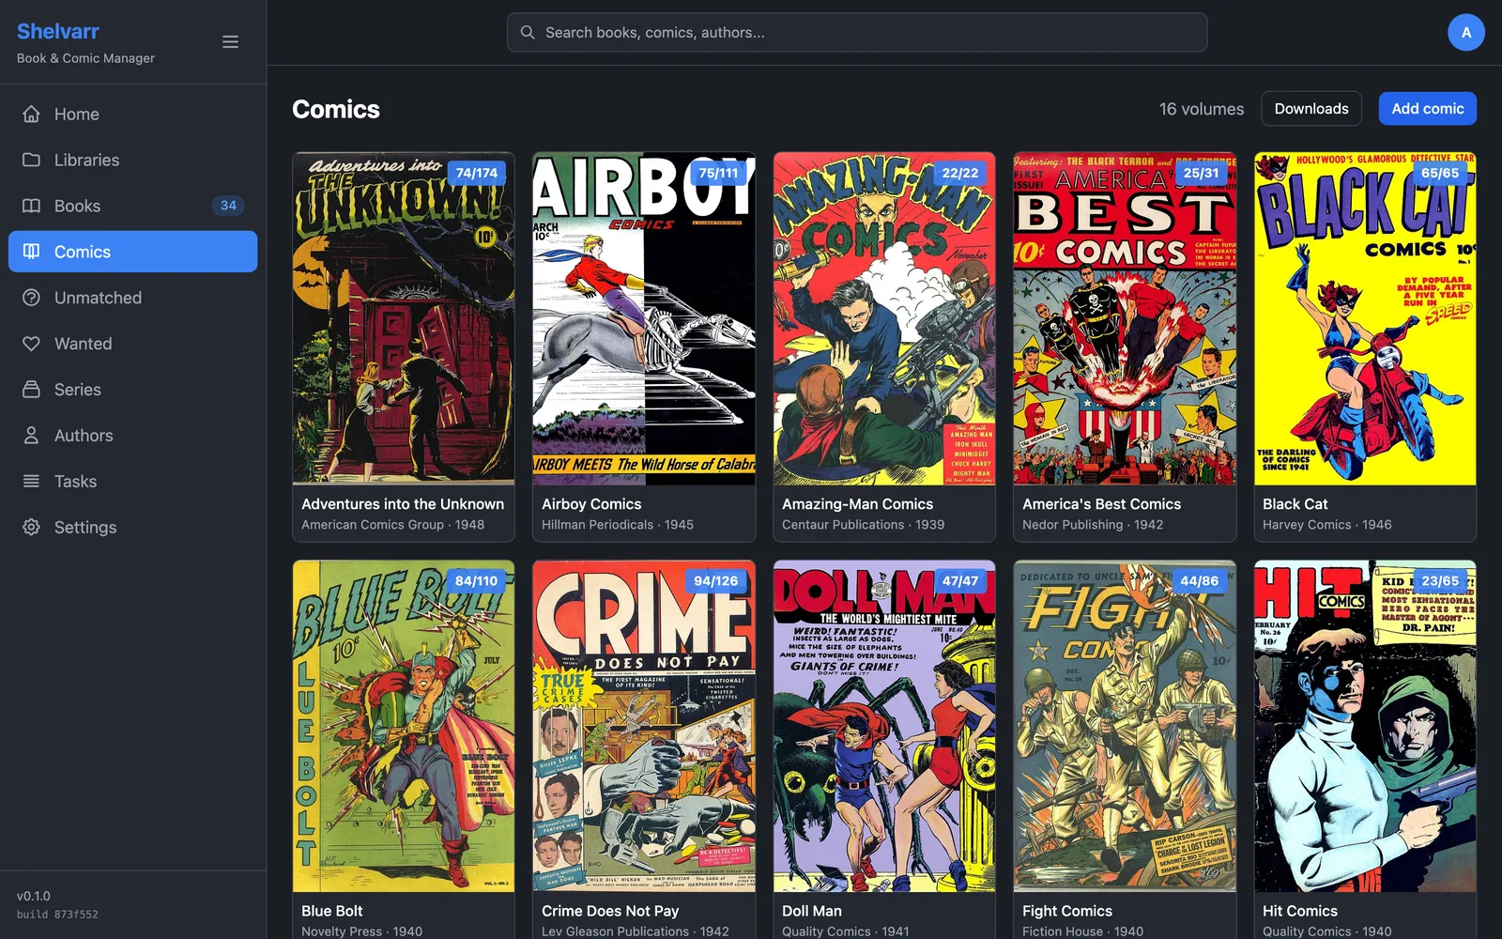
Task: Click the Black Cat title text
Action: coord(1295,504)
